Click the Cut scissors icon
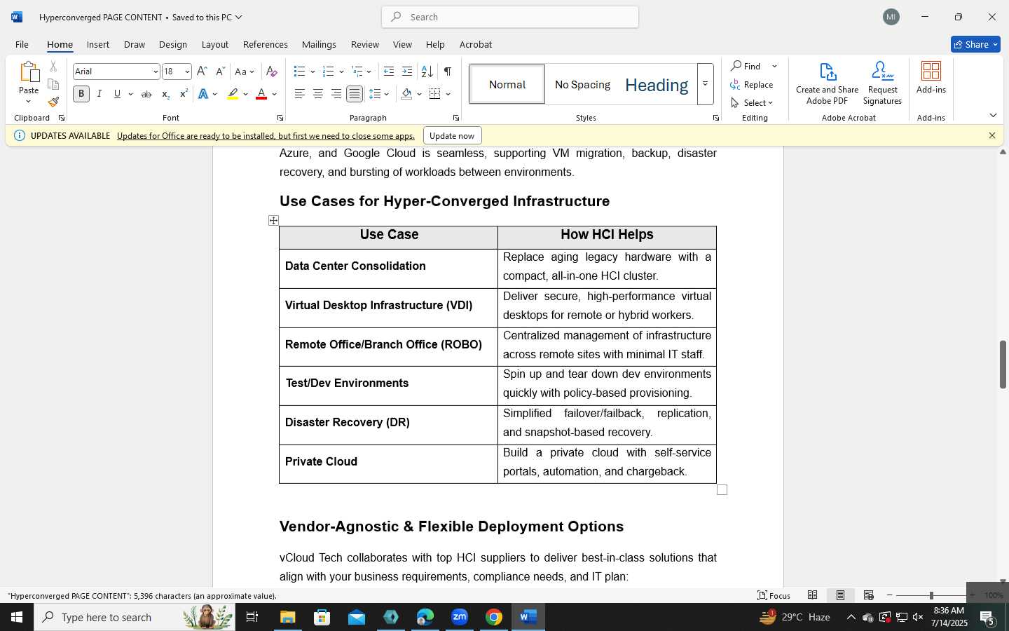This screenshot has height=631, width=1009. [x=53, y=67]
